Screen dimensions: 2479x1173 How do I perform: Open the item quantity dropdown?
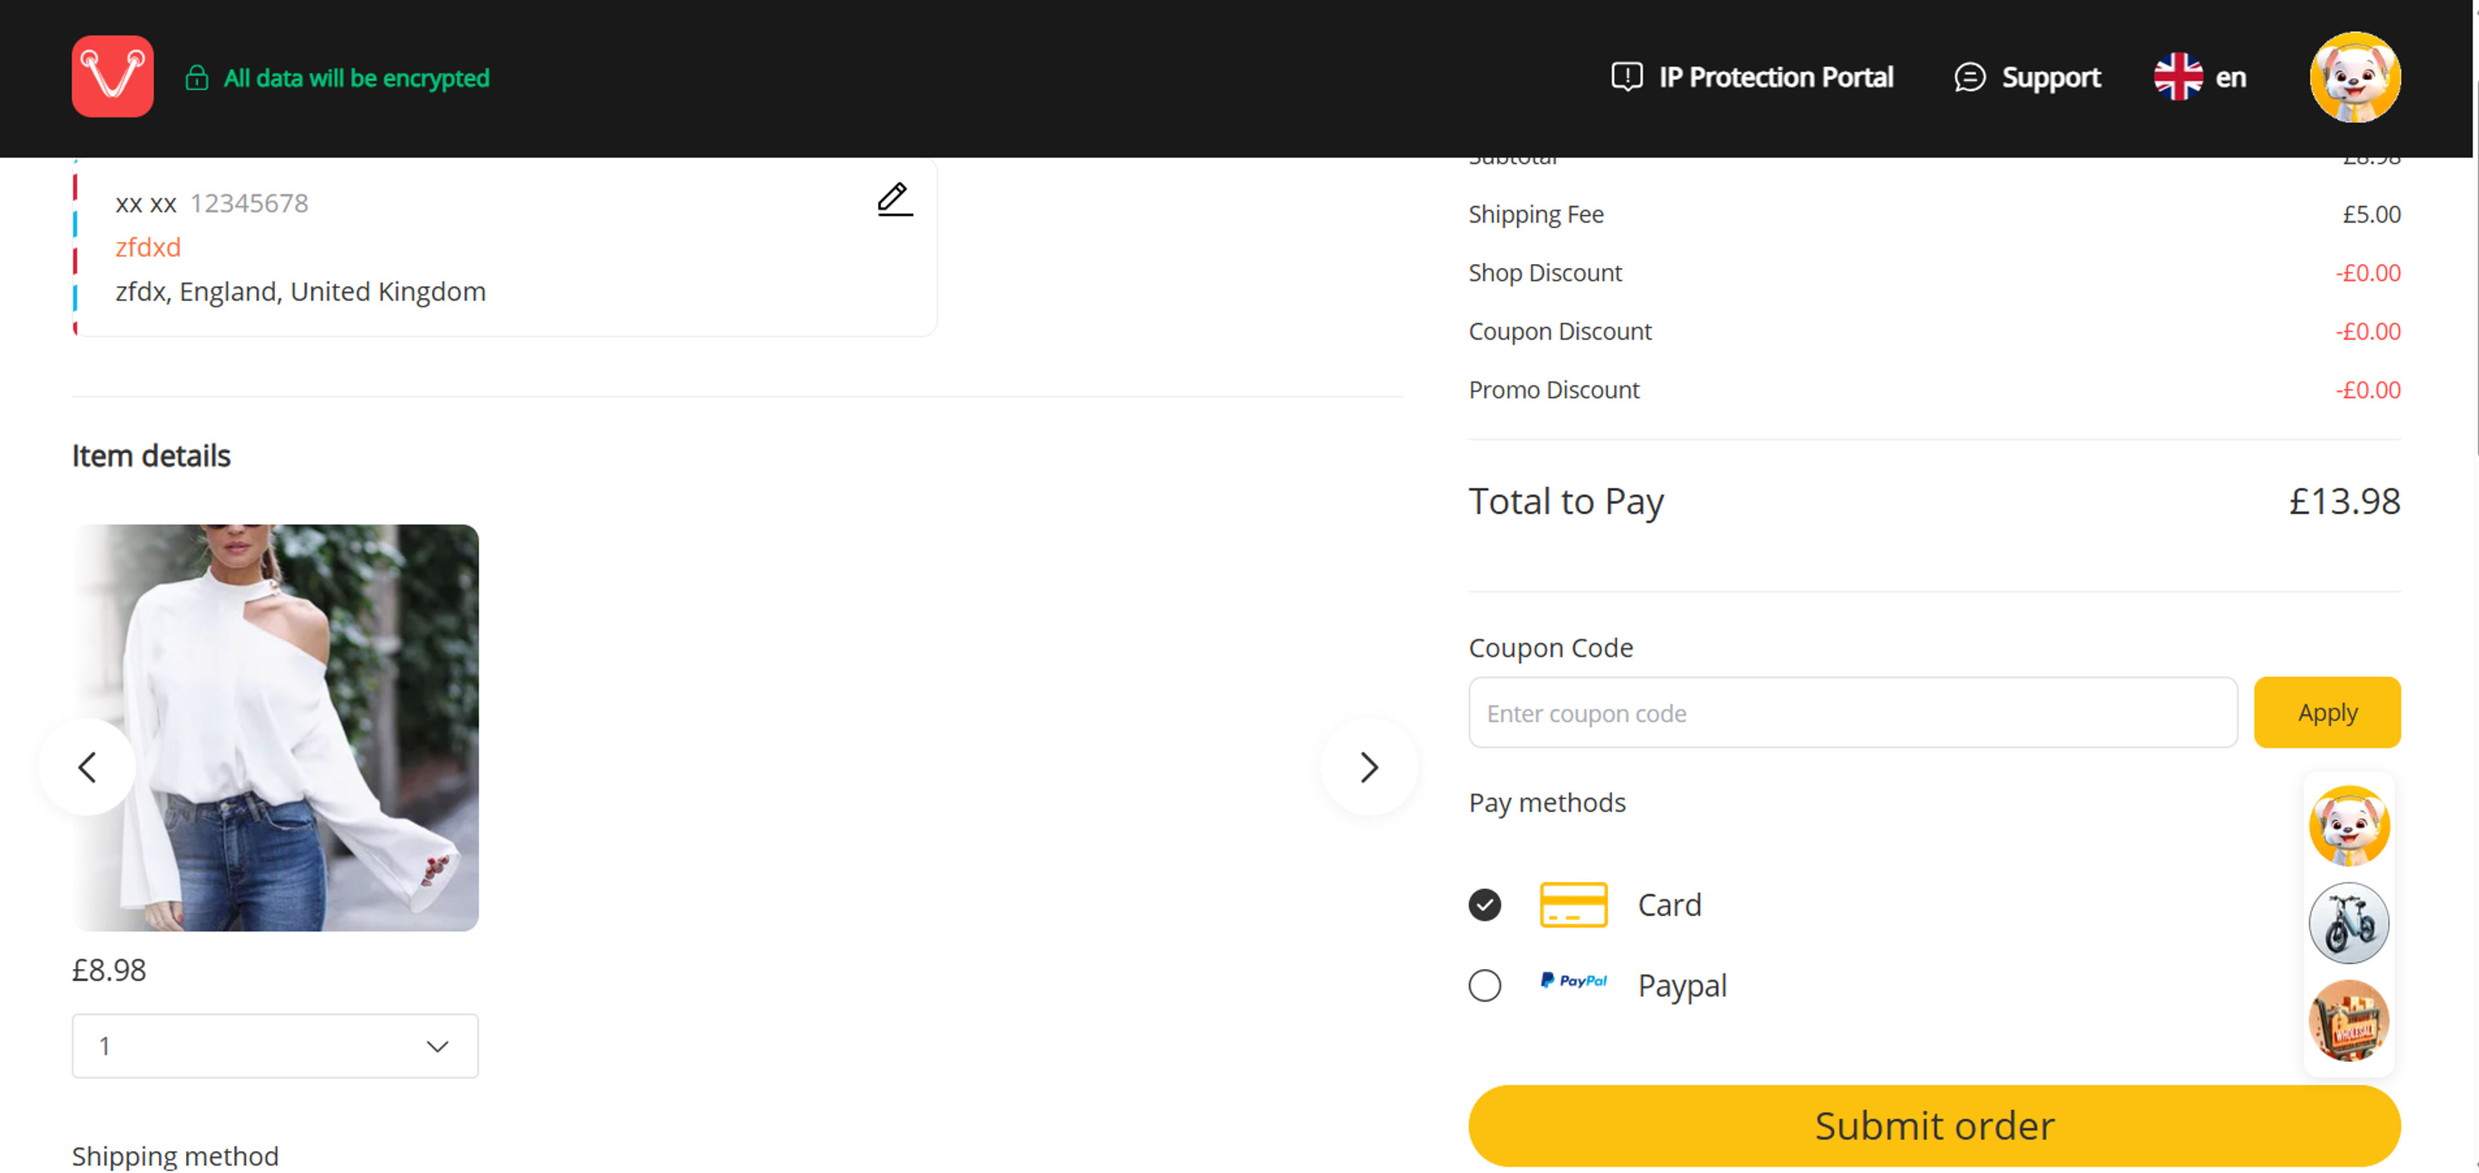[x=274, y=1046]
